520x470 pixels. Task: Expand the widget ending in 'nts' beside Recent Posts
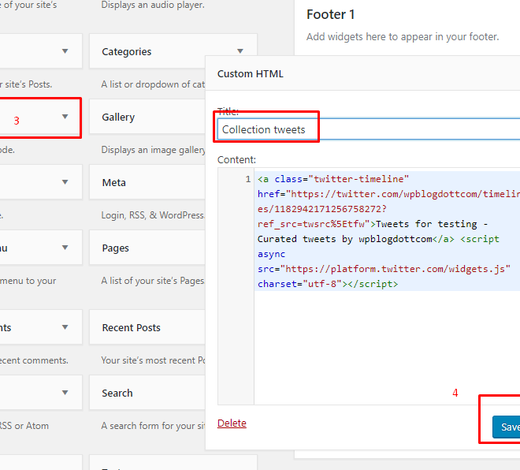click(65, 327)
